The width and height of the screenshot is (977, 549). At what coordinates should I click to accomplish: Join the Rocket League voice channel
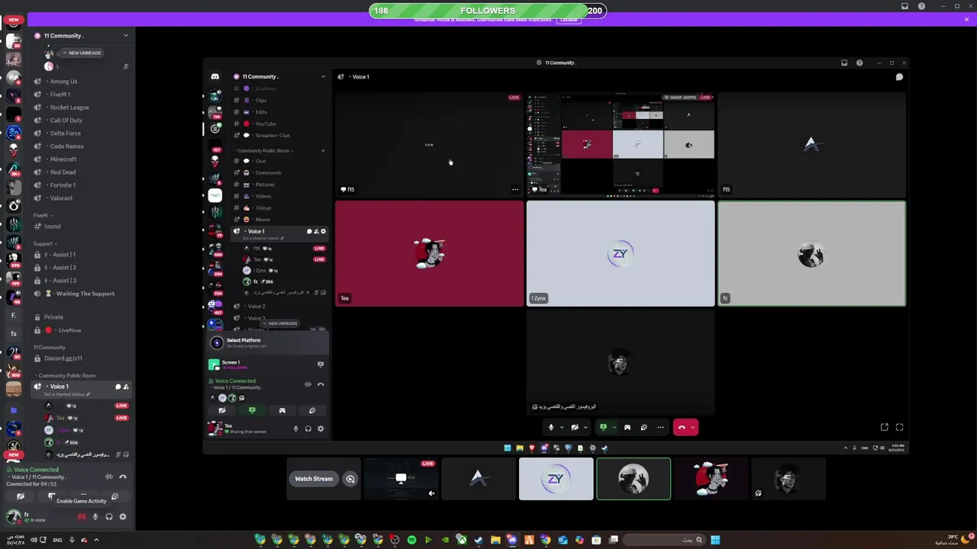tap(69, 108)
